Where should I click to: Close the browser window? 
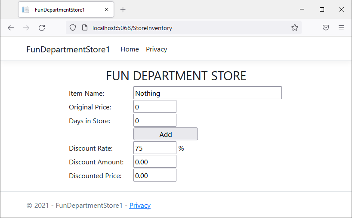pyautogui.click(x=341, y=9)
